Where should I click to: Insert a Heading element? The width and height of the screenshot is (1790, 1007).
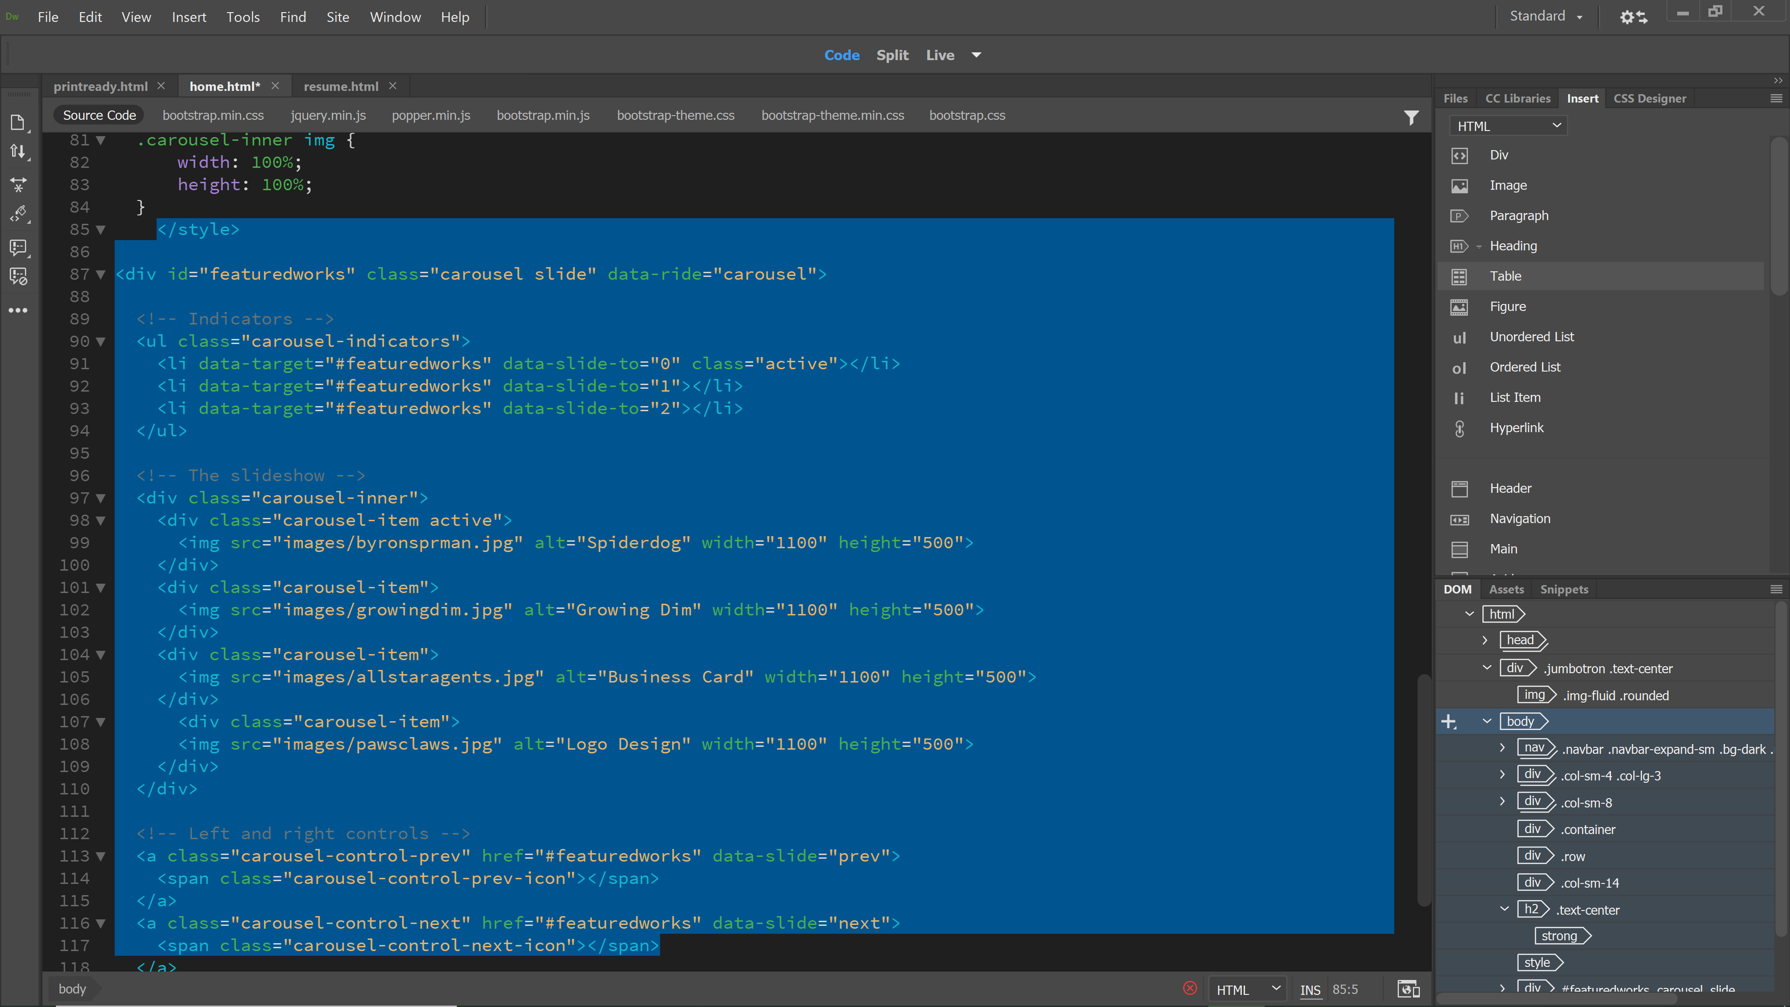[x=1513, y=246]
